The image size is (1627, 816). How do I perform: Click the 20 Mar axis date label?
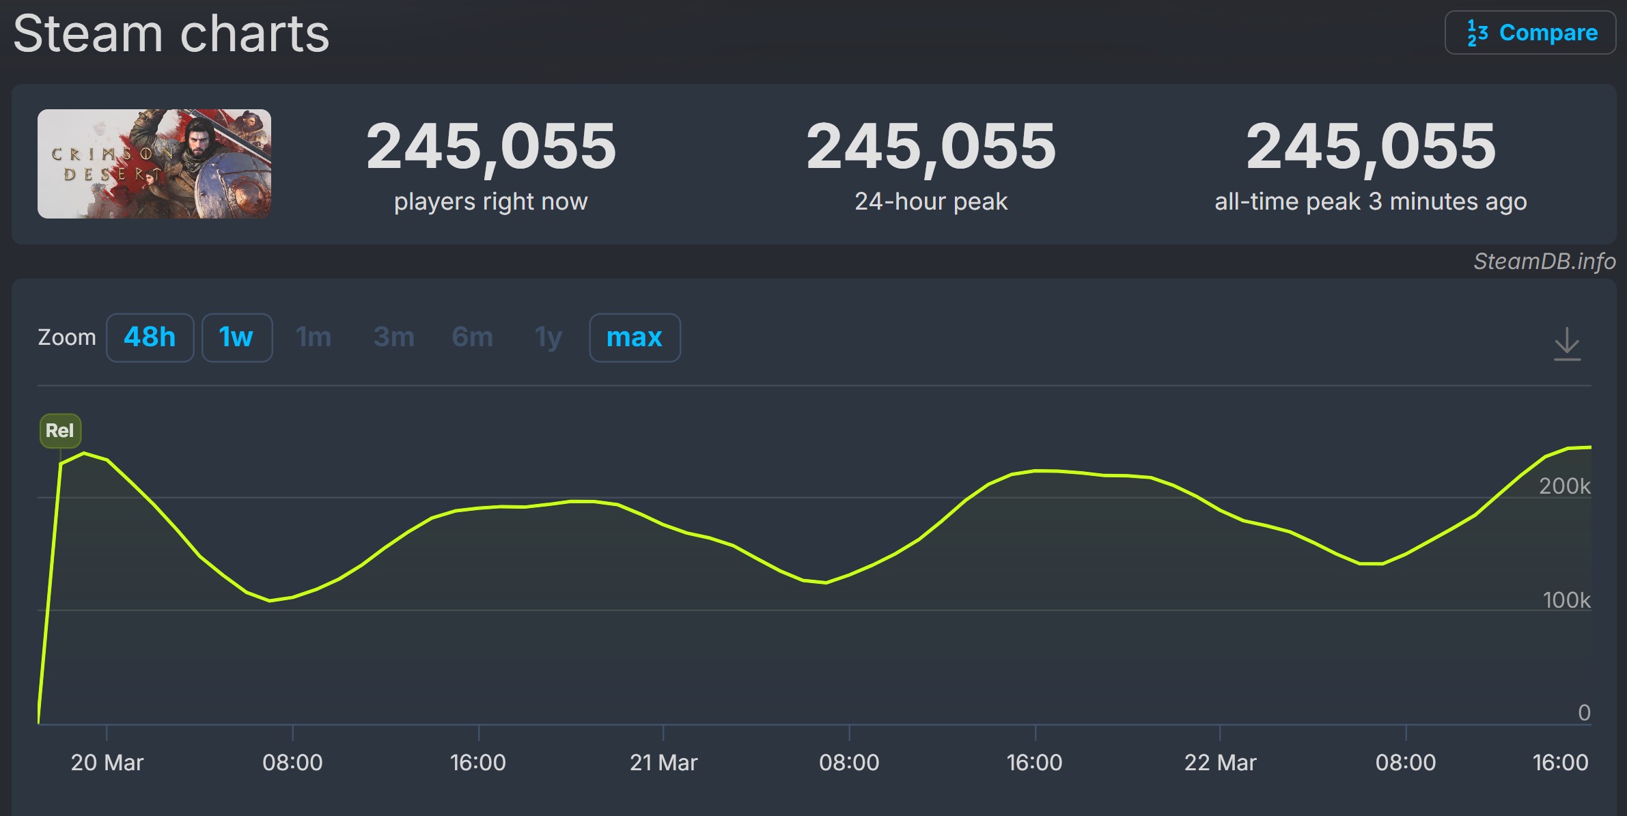point(107,762)
